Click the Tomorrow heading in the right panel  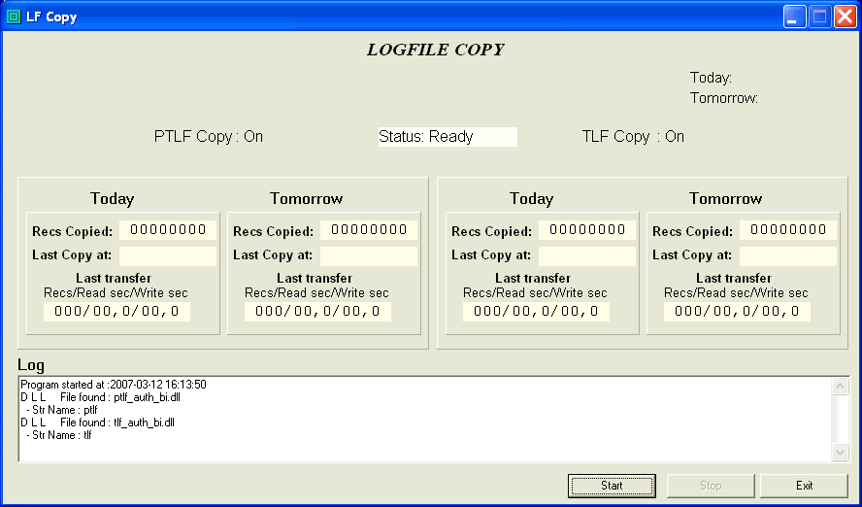[726, 198]
